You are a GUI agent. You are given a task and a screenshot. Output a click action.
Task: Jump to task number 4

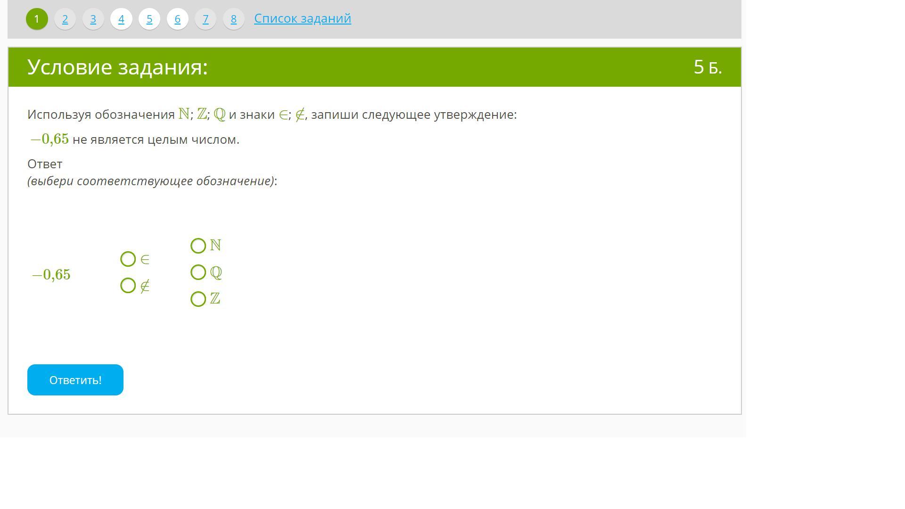[x=121, y=19]
